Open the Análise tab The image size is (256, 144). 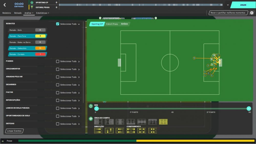pyautogui.click(x=29, y=13)
